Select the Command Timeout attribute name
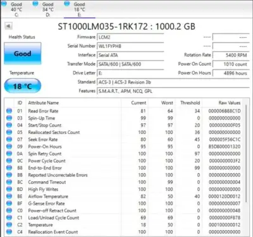Screen dimensions: 253x237 tap(47, 182)
